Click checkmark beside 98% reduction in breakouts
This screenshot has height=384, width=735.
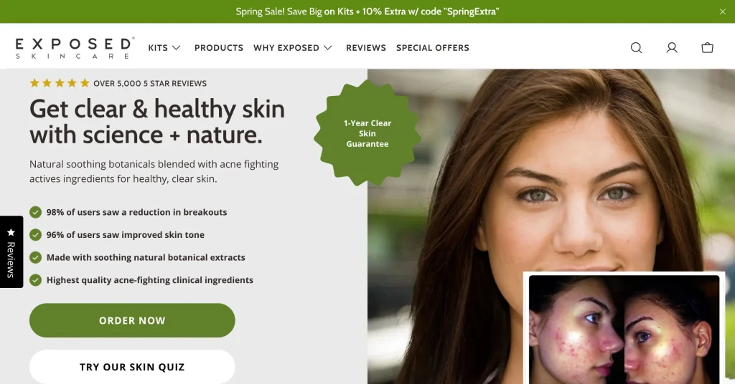[35, 212]
